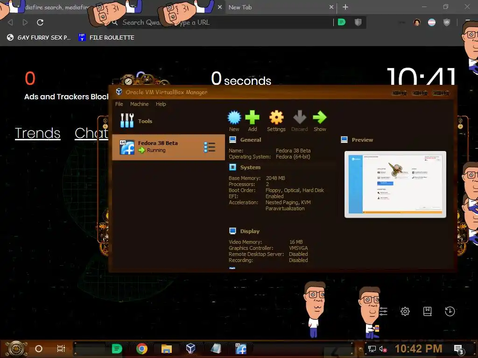Viewport: 478px width, 358px height.
Task: Open the Help menu in VirtualBox
Action: tap(161, 104)
